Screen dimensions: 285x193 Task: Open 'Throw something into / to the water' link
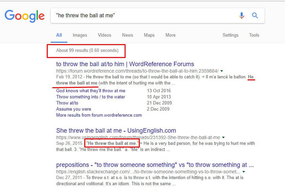pos(91,97)
